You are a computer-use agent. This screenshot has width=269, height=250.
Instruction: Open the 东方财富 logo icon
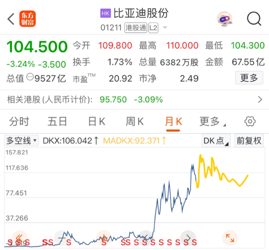tap(27, 19)
